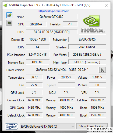113x133 pixels.
Task: Click the empty fan Speed field
Action: coord(66,85)
